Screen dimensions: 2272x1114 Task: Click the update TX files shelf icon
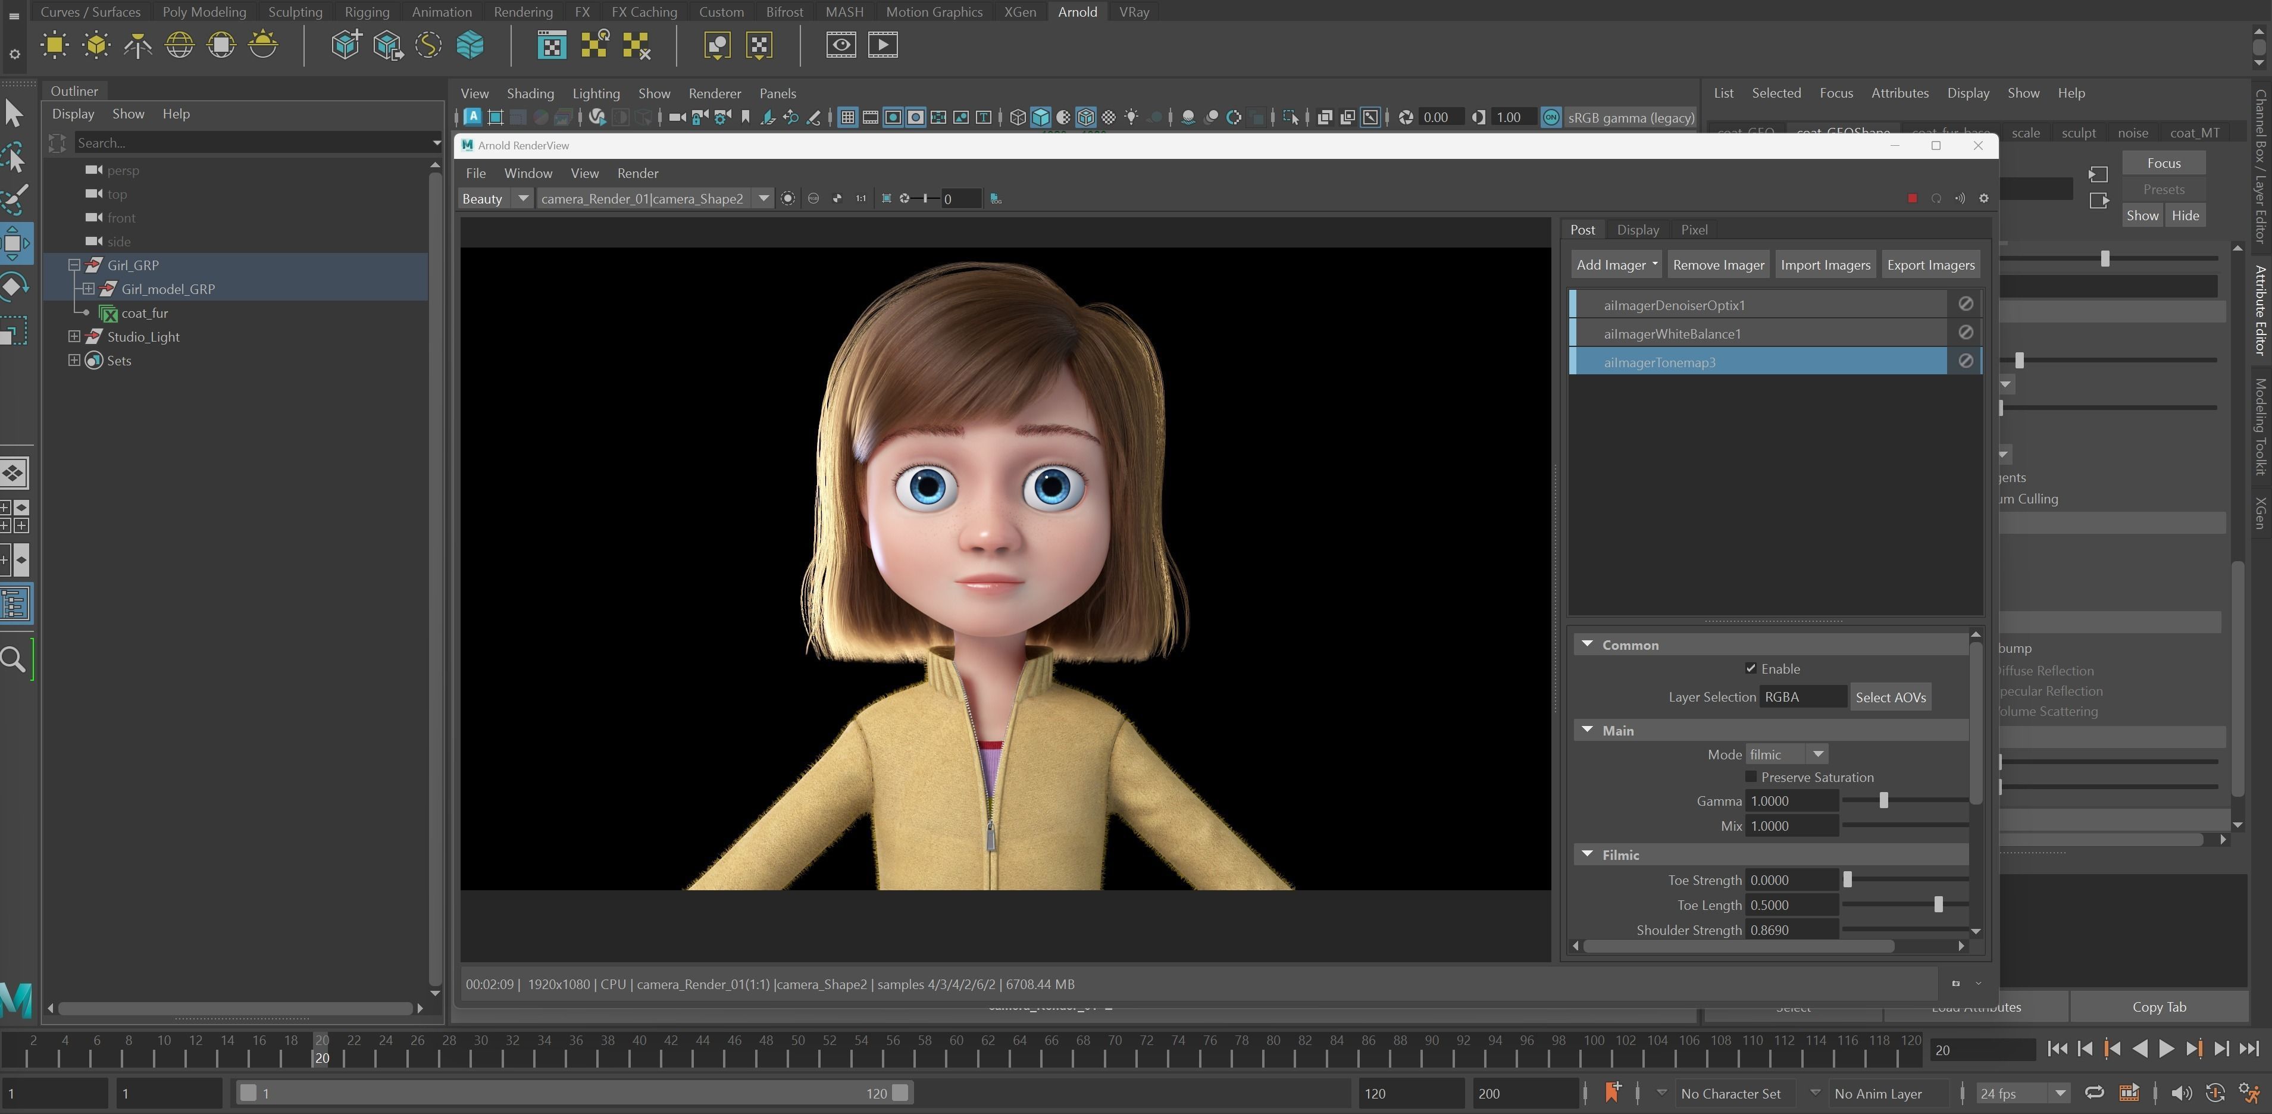pyautogui.click(x=594, y=45)
